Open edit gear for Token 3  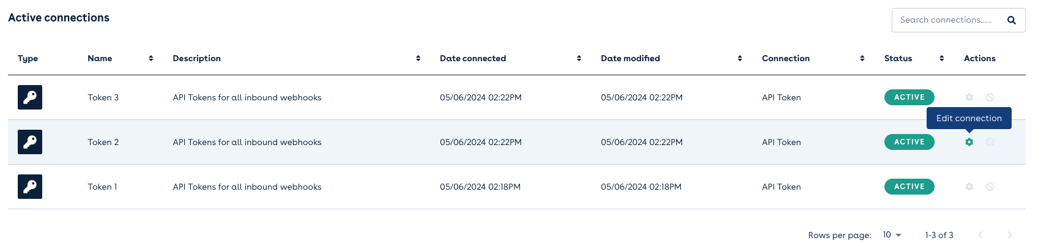pyautogui.click(x=969, y=97)
